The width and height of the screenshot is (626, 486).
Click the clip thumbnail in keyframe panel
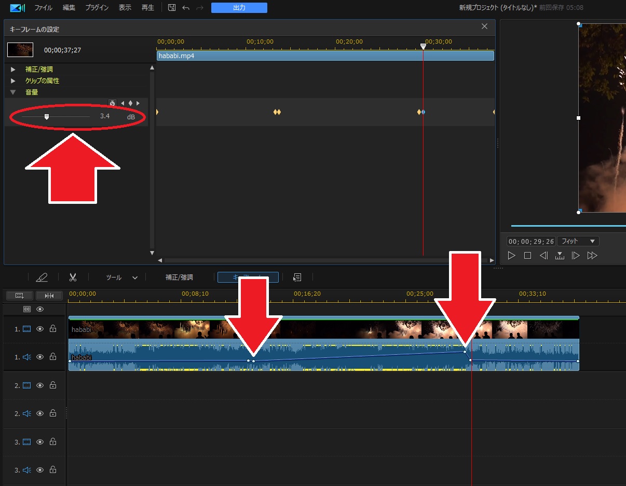20,50
